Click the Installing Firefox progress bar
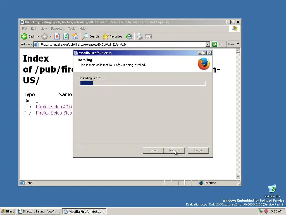Screen dimensions: 286x215 (143, 83)
